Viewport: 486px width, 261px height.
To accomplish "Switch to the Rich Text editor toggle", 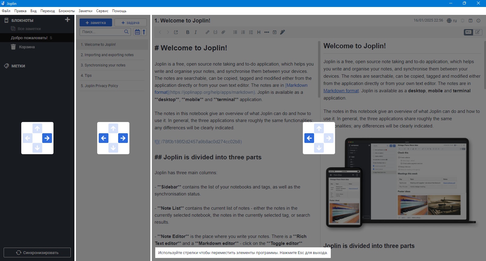I will [x=478, y=32].
